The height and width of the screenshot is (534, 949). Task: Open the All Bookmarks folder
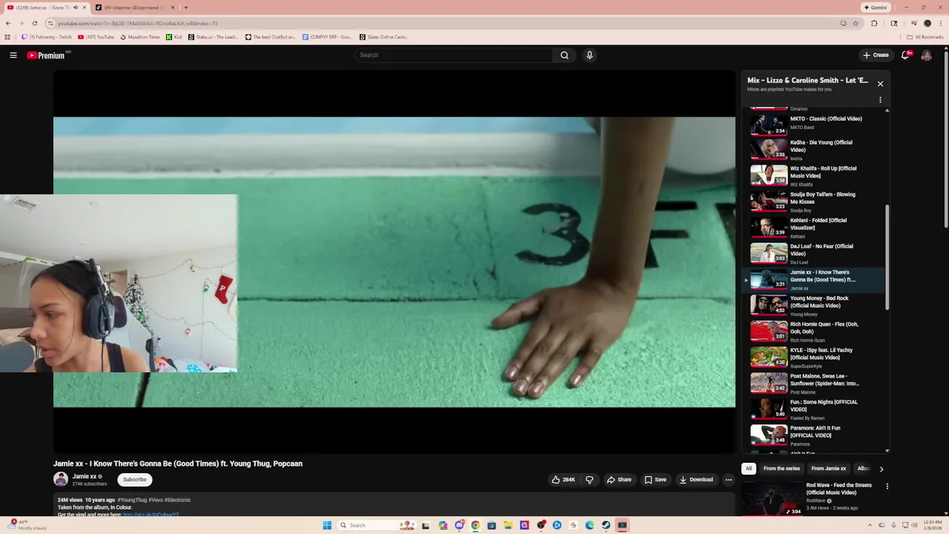tap(925, 37)
